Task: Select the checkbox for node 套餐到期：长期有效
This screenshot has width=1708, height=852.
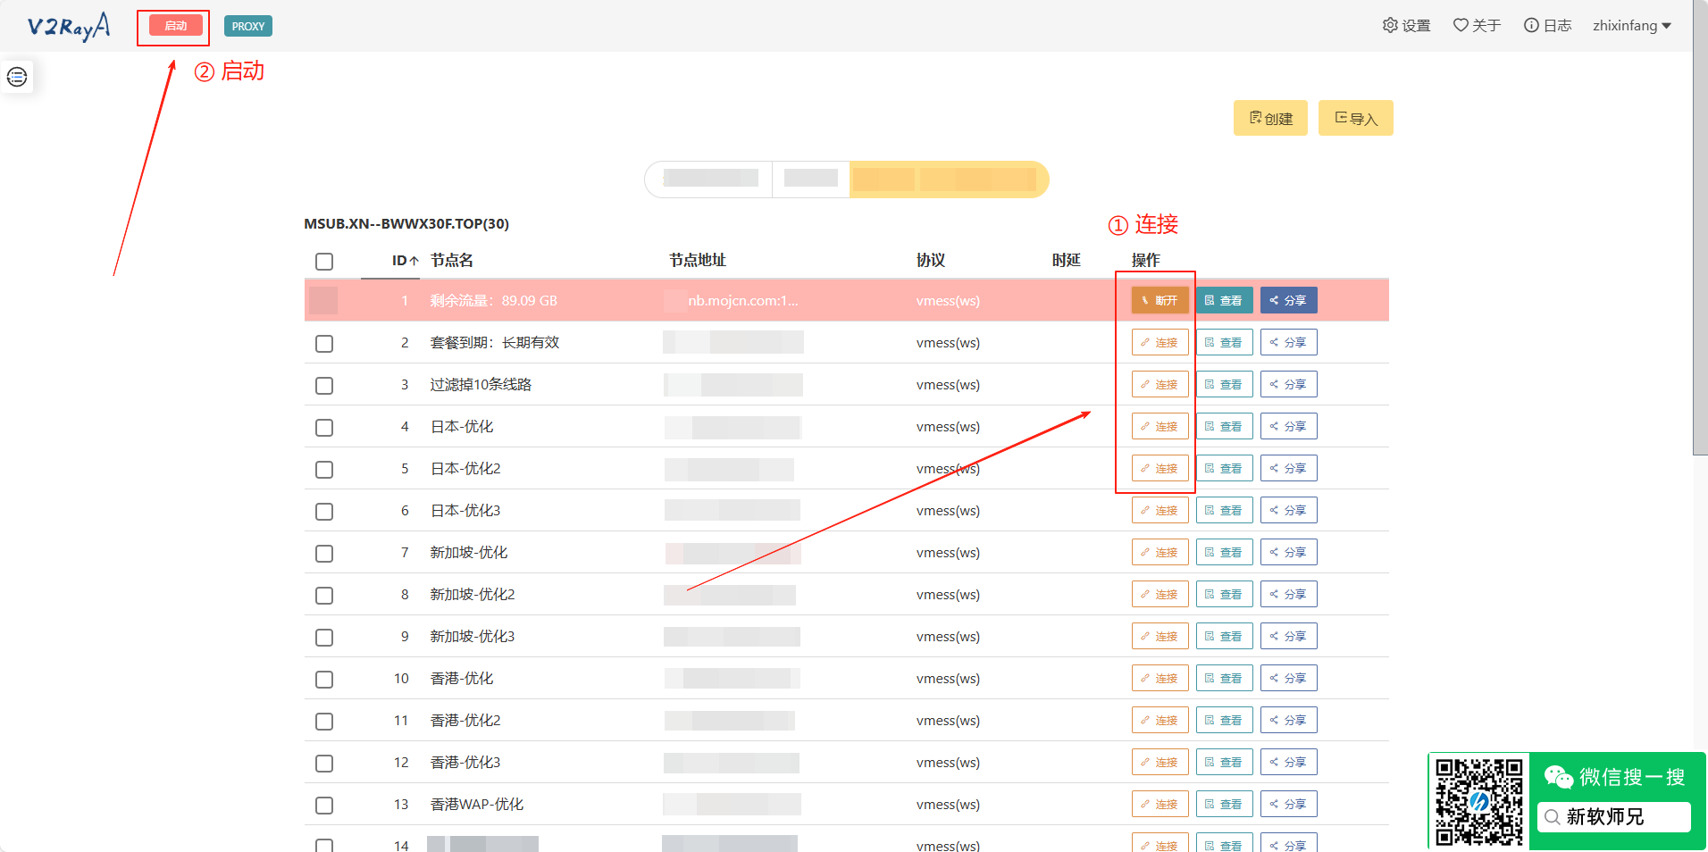Action: tap(323, 343)
